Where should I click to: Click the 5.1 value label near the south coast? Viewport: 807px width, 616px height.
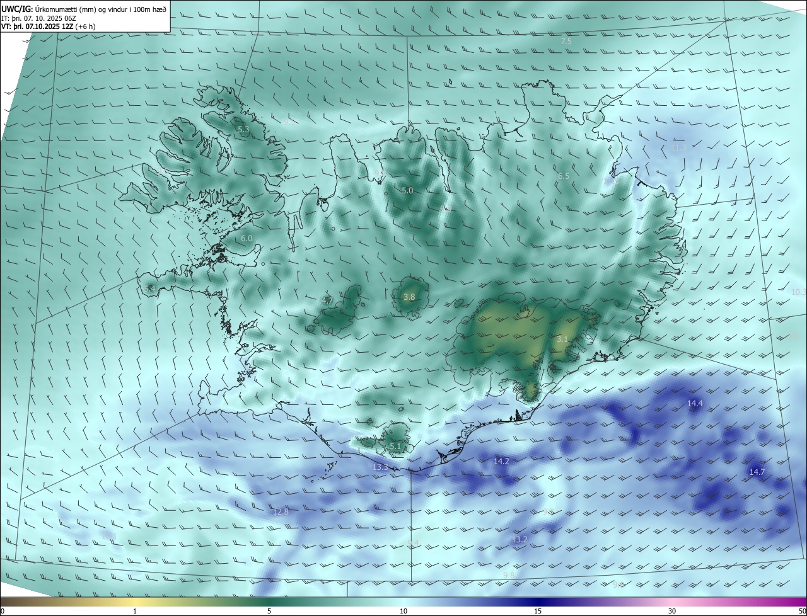pos(395,446)
